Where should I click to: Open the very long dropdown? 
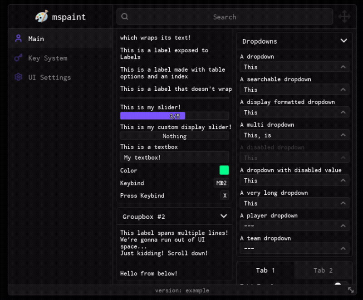(x=294, y=203)
